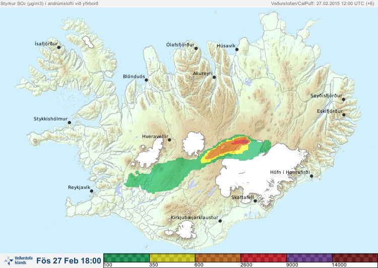Click the Ólafsfjörður marker dot
The image size is (378, 268).
[196, 48]
